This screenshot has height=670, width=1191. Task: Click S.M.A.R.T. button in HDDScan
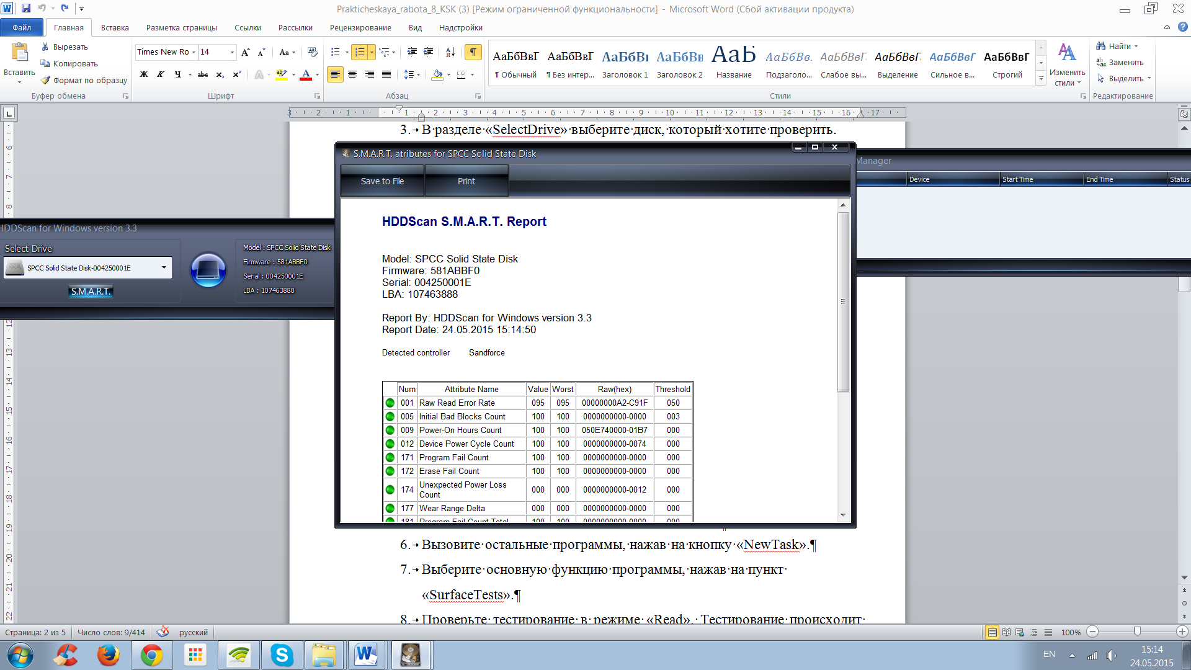coord(91,291)
